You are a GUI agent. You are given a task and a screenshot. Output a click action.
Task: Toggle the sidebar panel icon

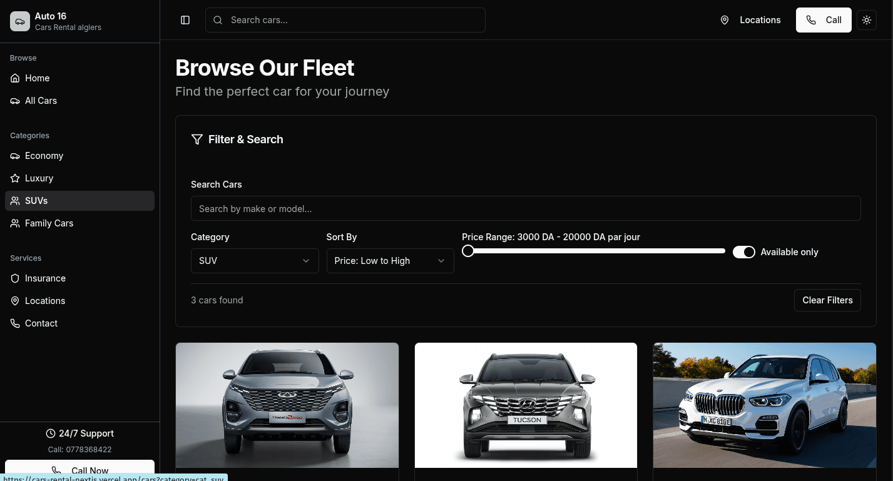pyautogui.click(x=185, y=20)
